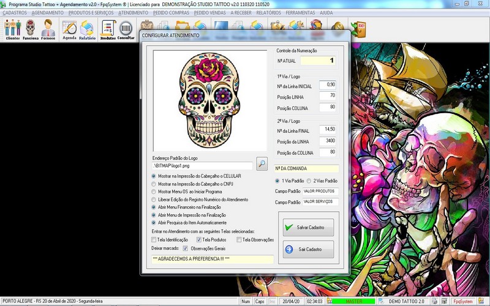The image size is (490, 306).
Task: Open the AGENDAMENTO menu
Action: (48, 13)
